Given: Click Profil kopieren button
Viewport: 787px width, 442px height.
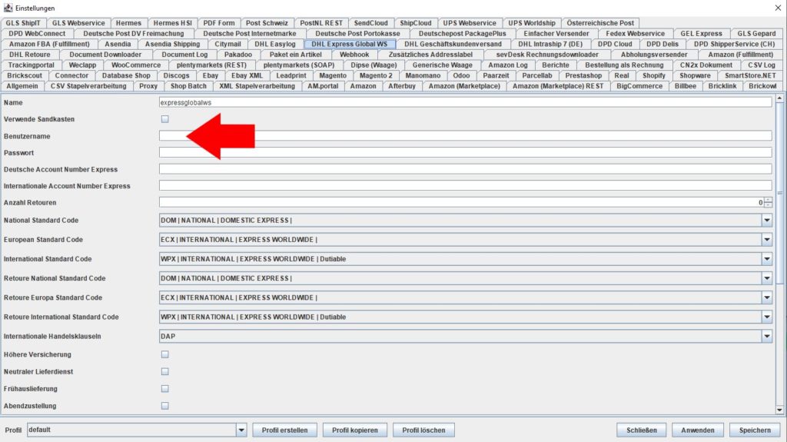Looking at the screenshot, I should coord(355,430).
